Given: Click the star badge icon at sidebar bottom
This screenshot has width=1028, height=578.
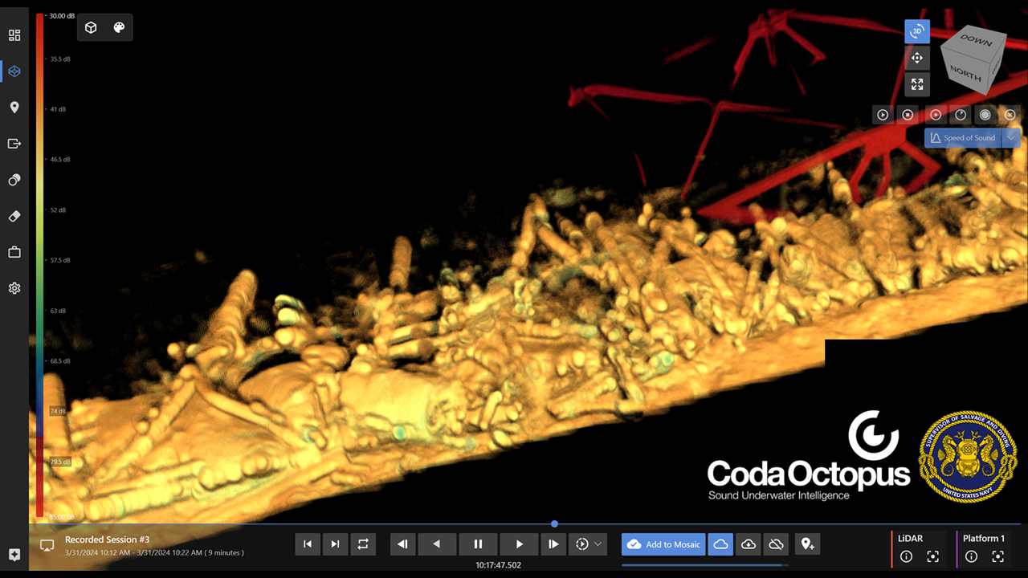Looking at the screenshot, I should pyautogui.click(x=14, y=556).
